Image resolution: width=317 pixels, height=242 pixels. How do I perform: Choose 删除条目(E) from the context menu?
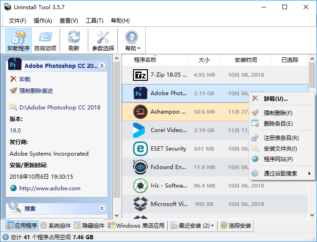pos(282,123)
